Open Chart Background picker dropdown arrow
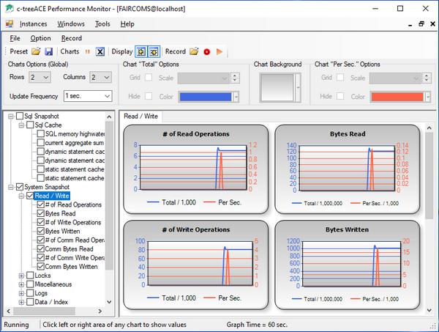 tap(299, 87)
